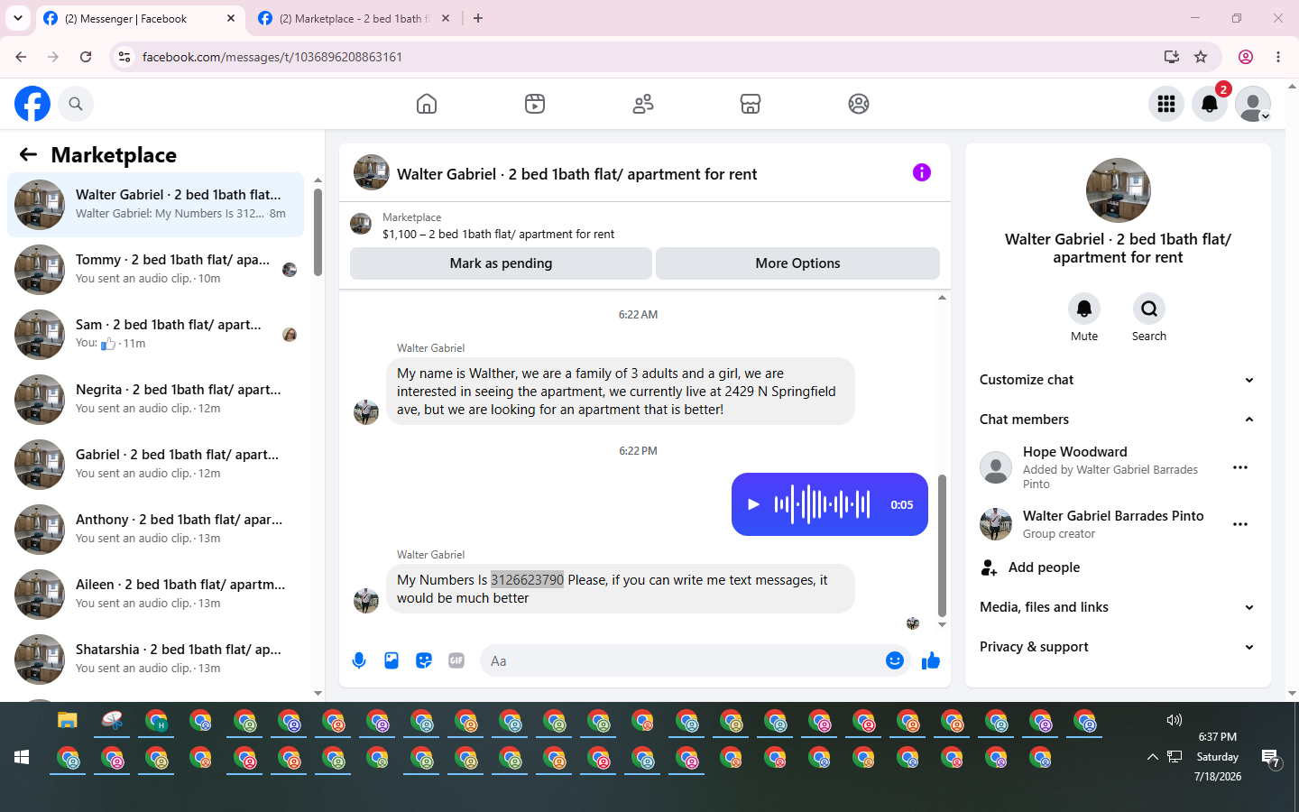Open the Facebook search magnifier
The width and height of the screenshot is (1299, 812).
tap(76, 104)
